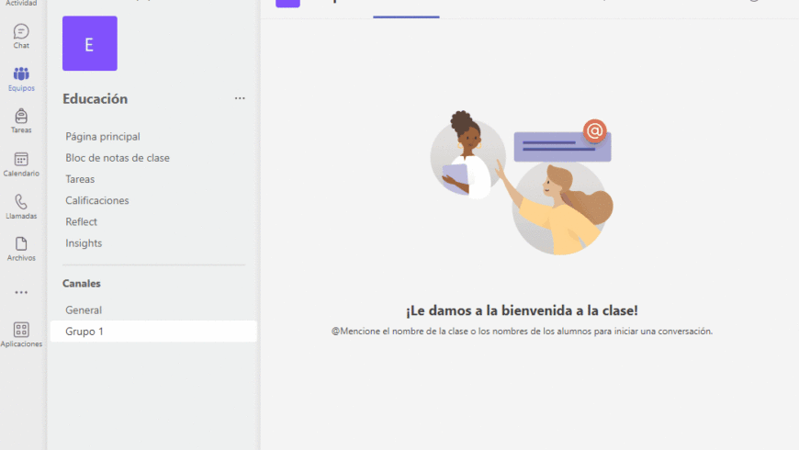Open the Actividad item atop sidebar
The image size is (799, 450).
21,3
